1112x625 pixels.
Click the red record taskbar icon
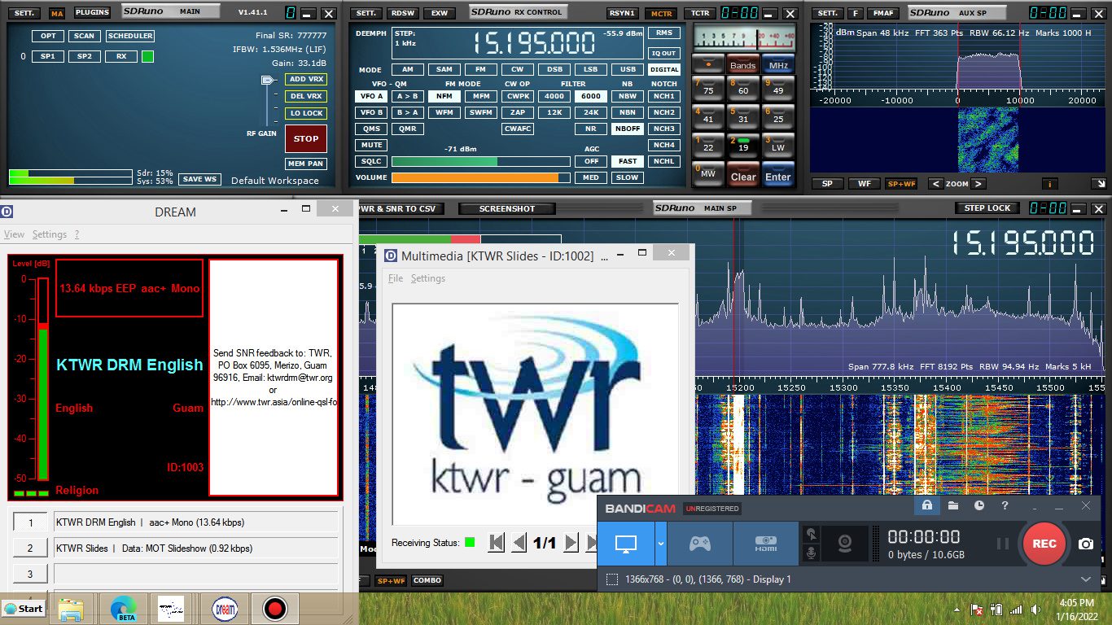point(274,608)
